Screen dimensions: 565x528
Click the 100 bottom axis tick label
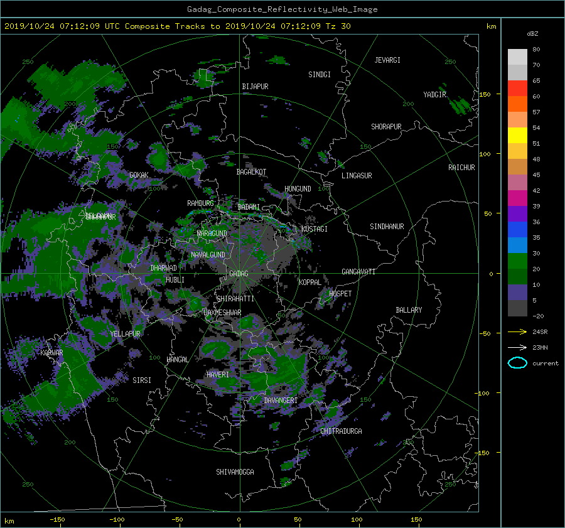357,520
